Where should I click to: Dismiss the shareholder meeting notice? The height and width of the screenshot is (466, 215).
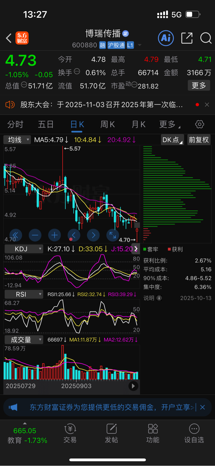(x=207, y=105)
